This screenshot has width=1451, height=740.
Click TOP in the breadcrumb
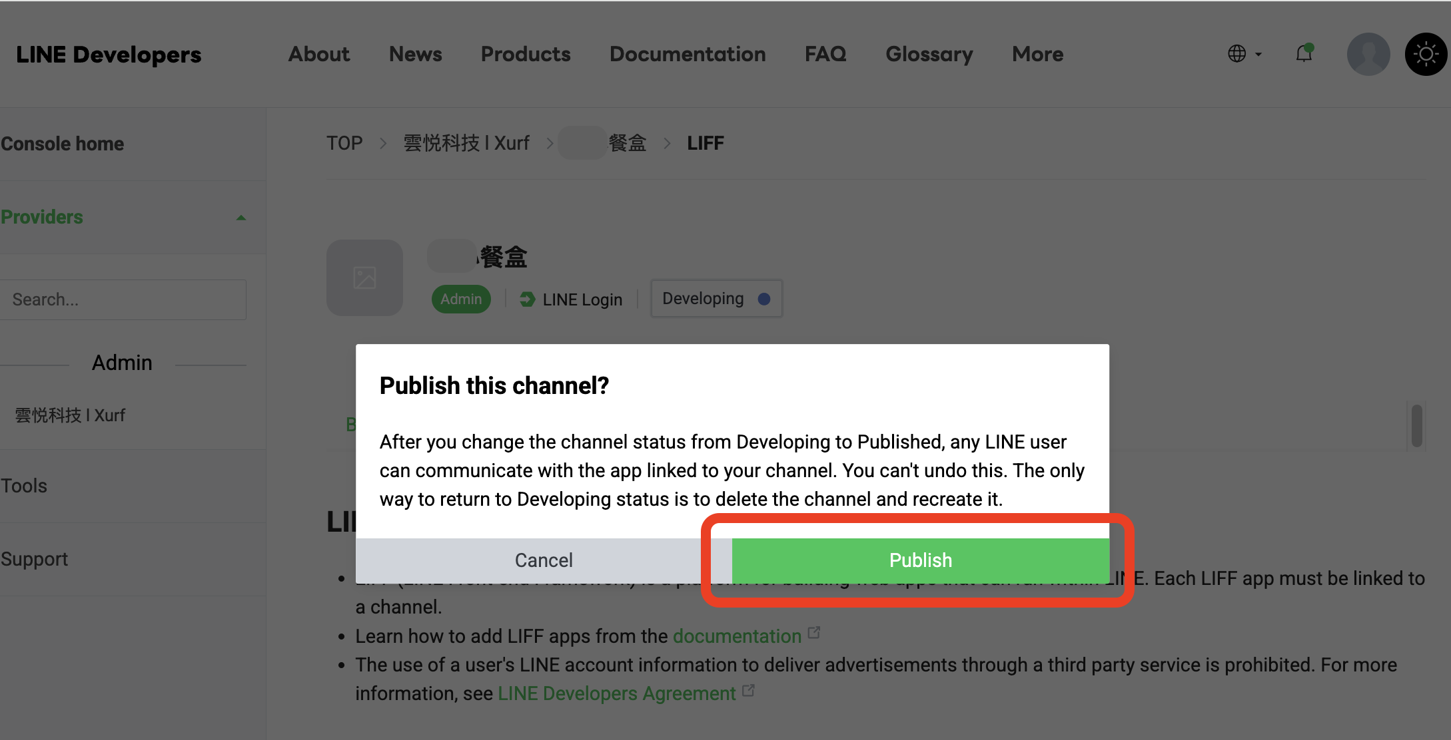[x=344, y=143]
